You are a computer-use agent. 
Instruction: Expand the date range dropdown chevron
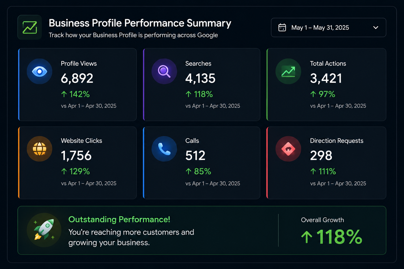[376, 27]
